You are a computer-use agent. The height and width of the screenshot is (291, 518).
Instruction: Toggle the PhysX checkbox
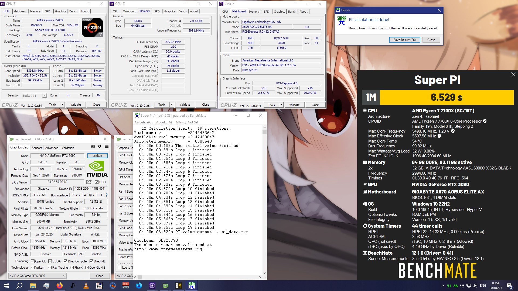[72, 267]
